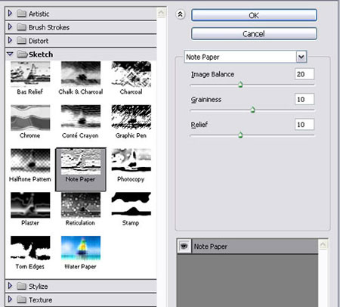Select the Photocopy filter thumbnail
This screenshot has width=340, height=307.
pos(131,160)
